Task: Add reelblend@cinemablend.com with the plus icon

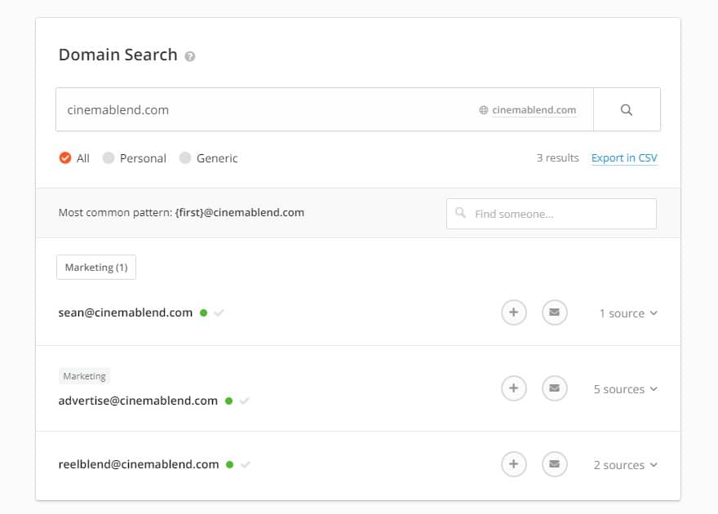Action: 513,464
